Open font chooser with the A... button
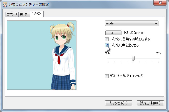The width and height of the screenshot is (169, 112). (113, 33)
